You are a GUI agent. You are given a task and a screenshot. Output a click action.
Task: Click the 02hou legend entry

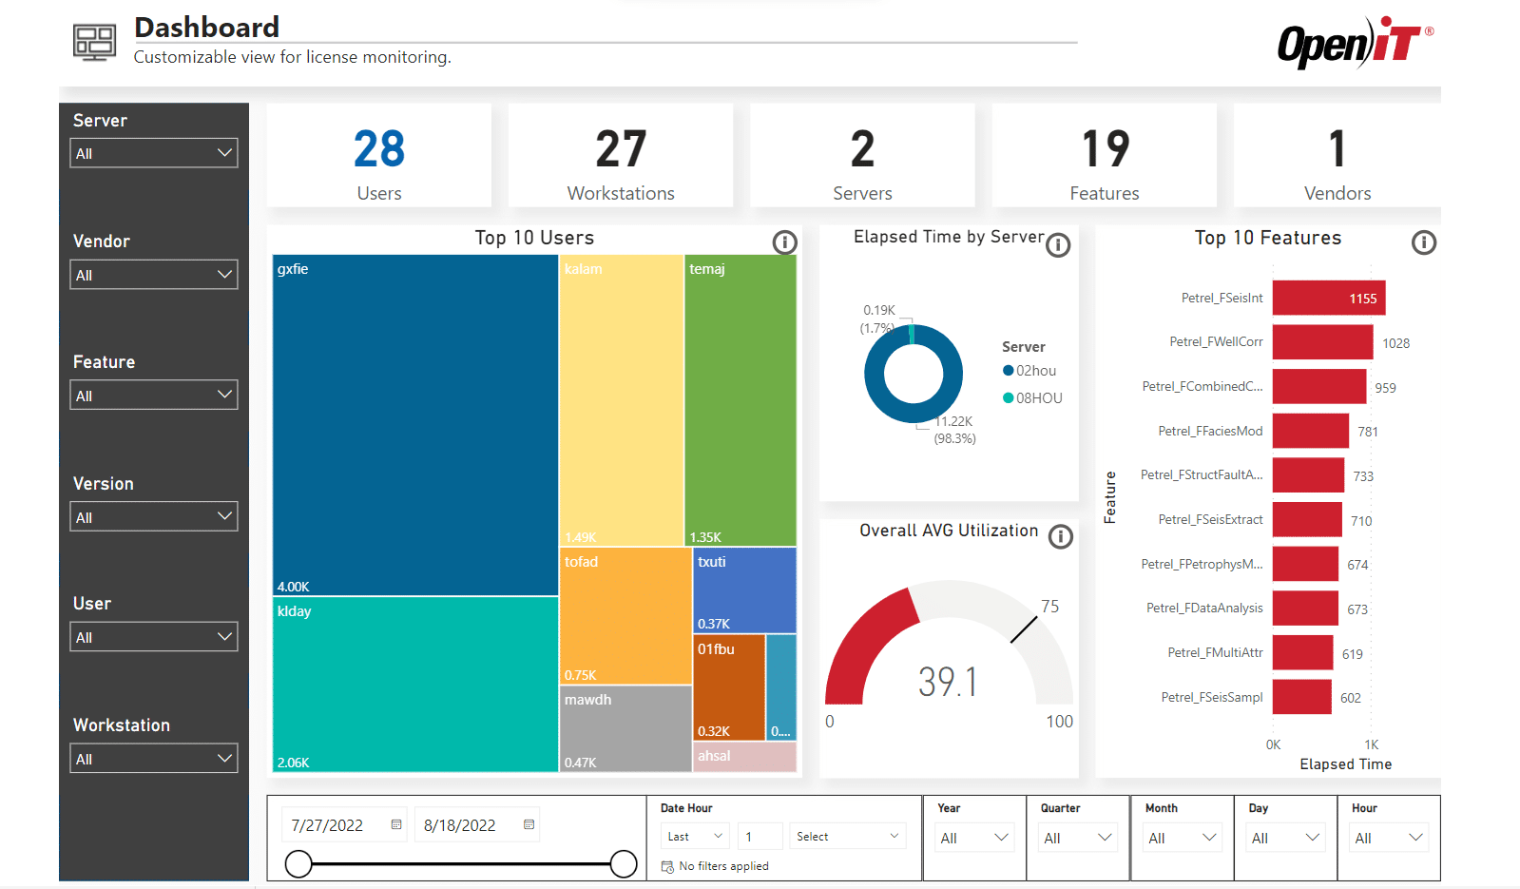click(x=1029, y=371)
